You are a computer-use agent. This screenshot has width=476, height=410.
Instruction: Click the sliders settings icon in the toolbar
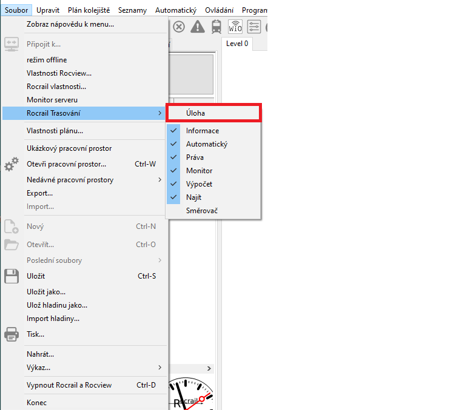coord(254,27)
